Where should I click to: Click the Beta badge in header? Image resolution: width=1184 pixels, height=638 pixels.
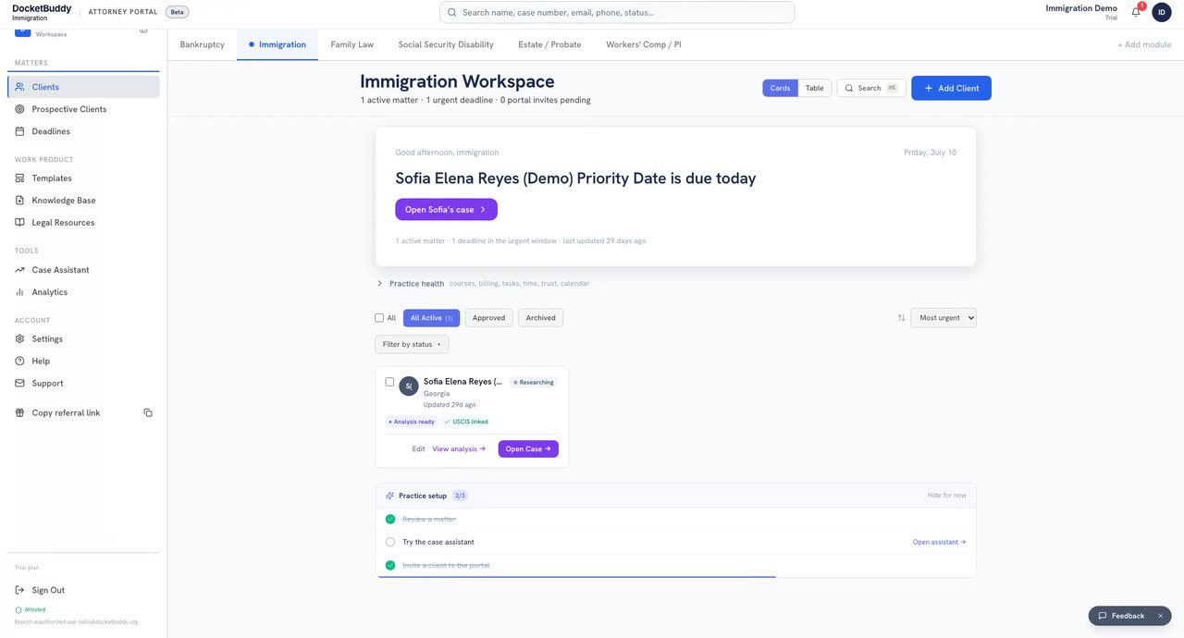click(x=177, y=12)
